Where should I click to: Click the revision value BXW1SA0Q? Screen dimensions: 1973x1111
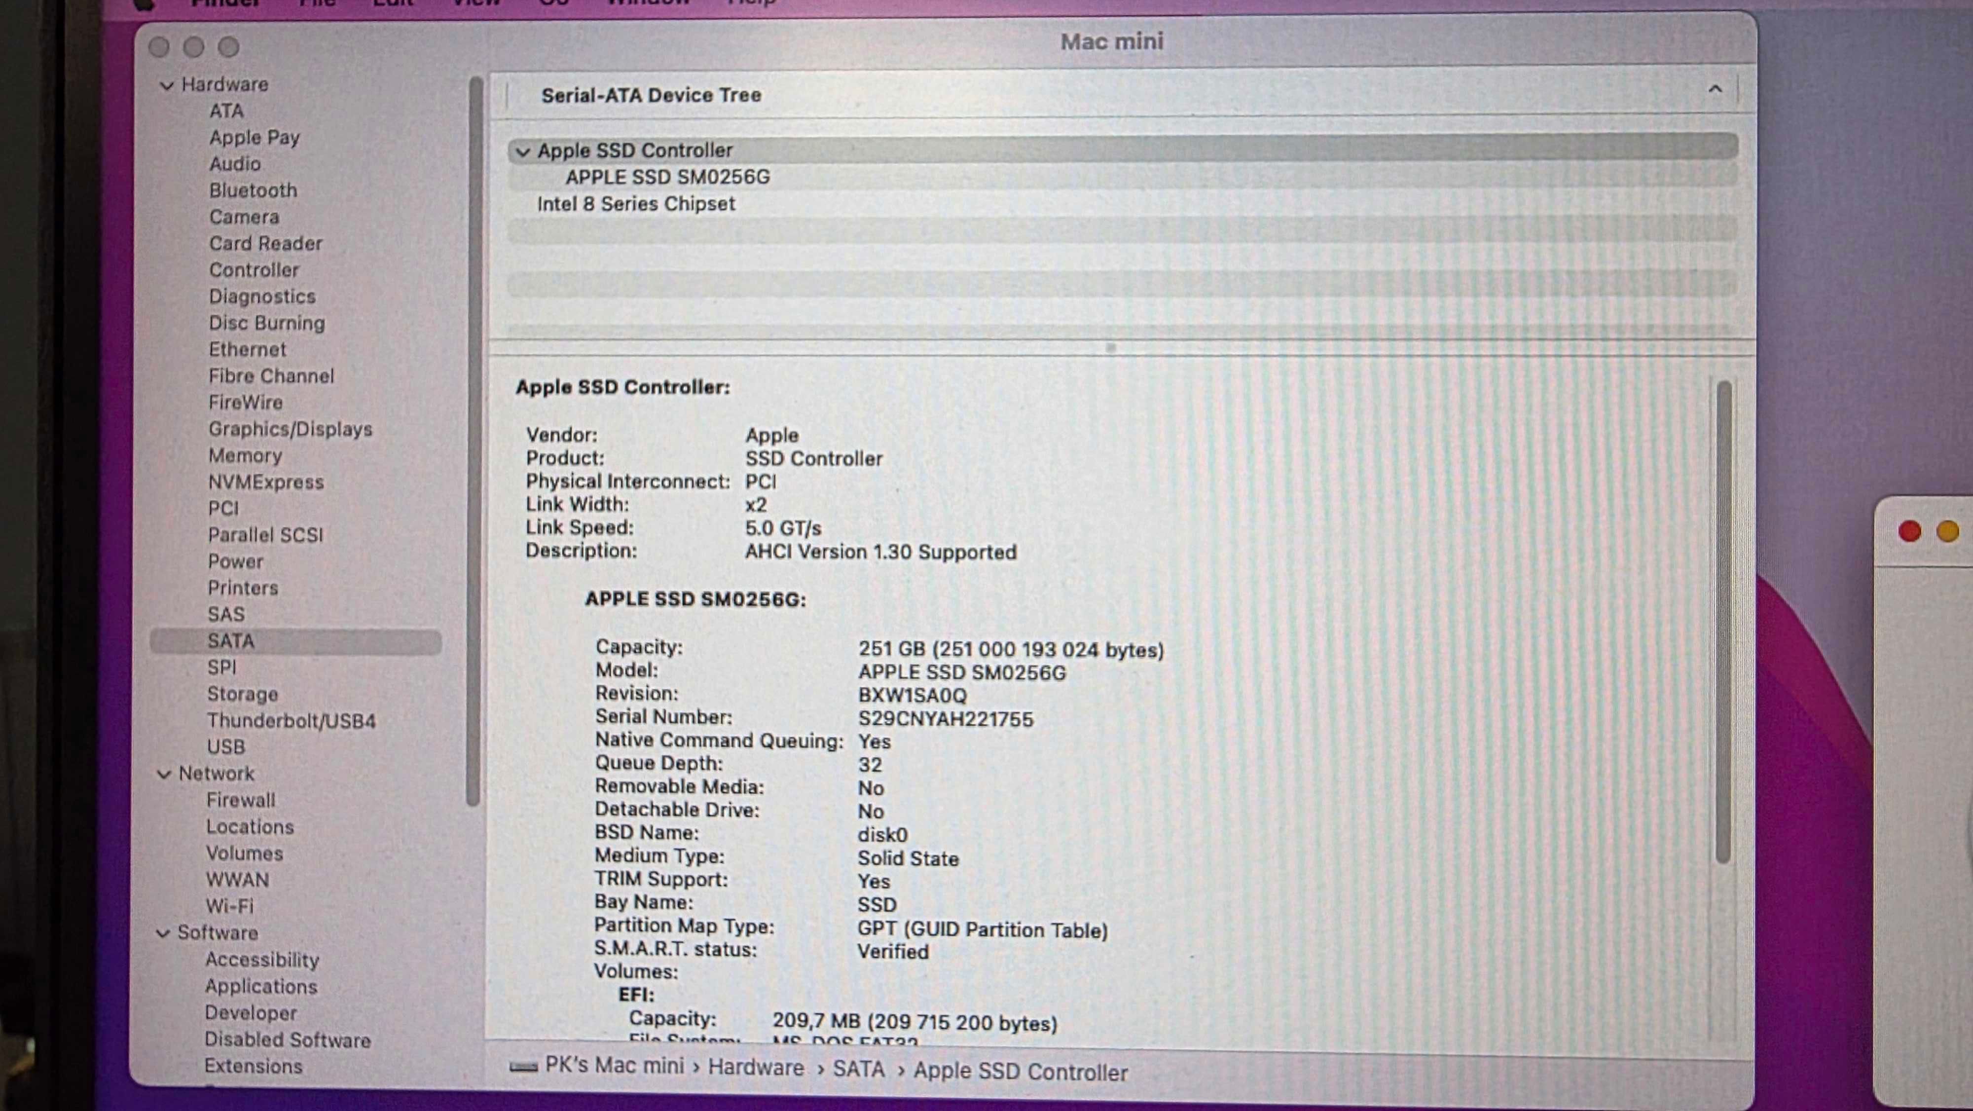912,696
